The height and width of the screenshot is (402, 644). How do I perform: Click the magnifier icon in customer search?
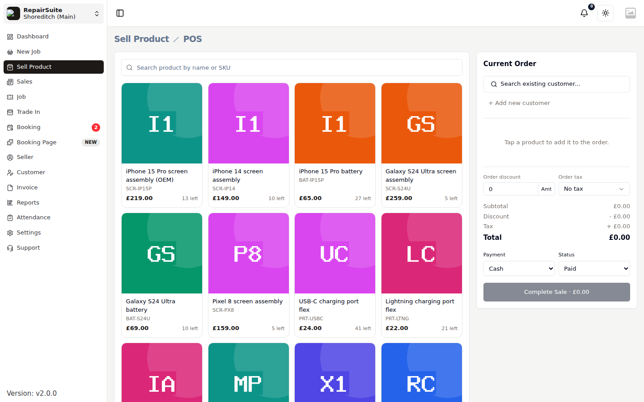tap(494, 84)
